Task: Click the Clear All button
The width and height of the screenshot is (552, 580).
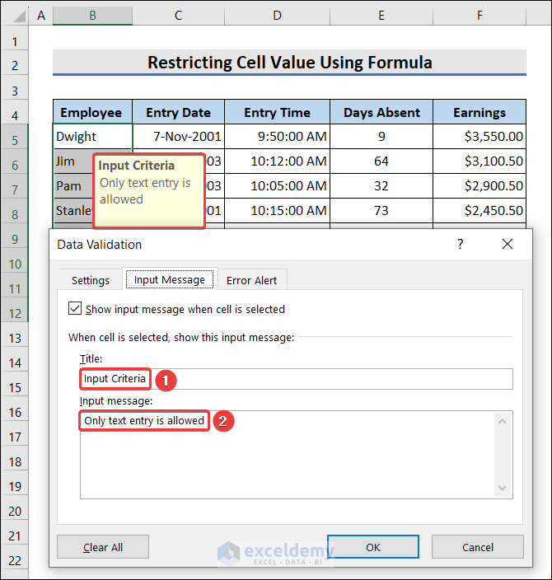Action: click(x=103, y=547)
